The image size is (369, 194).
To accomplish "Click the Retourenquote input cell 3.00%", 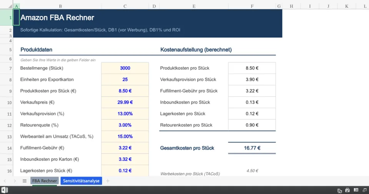I will coord(125,125).
